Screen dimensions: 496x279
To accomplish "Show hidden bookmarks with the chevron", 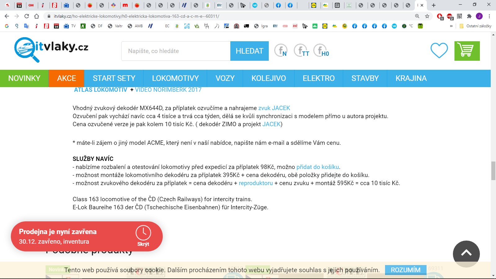I will 451,26.
